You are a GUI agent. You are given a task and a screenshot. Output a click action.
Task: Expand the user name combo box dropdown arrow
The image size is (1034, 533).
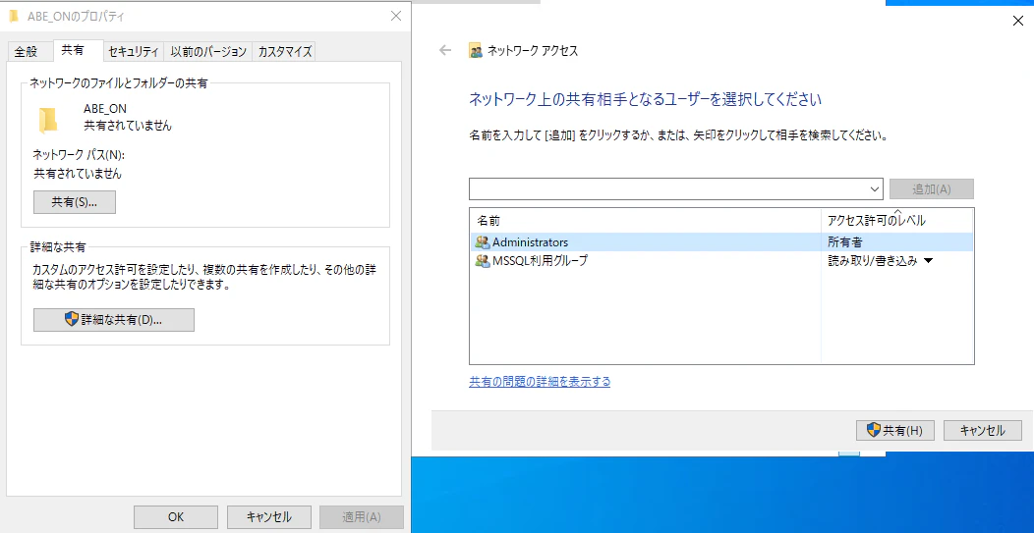point(875,189)
